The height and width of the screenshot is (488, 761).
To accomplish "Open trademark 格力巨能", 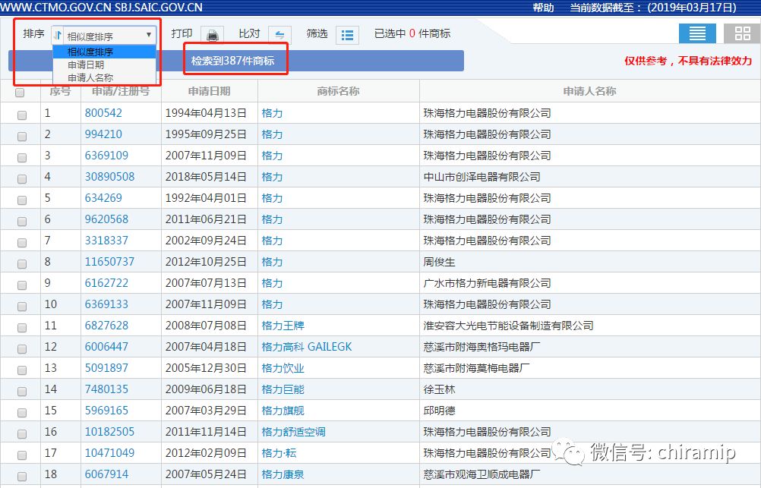I will pyautogui.click(x=283, y=389).
